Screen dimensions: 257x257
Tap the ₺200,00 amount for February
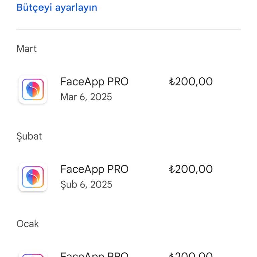point(191,169)
